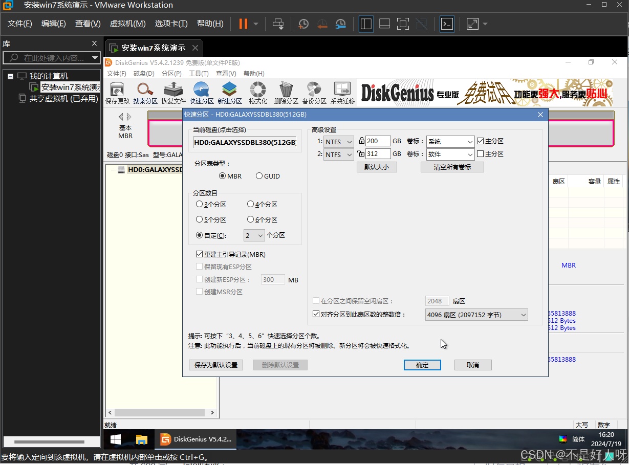The width and height of the screenshot is (629, 465).
Task: Open DiskGenius 工具(T) menu
Action: click(199, 74)
